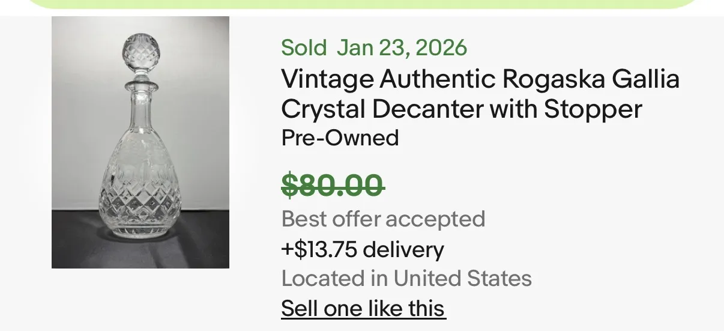Click the words "Crystal Decanter with Stopper"
This screenshot has width=724, height=331.
tap(462, 109)
